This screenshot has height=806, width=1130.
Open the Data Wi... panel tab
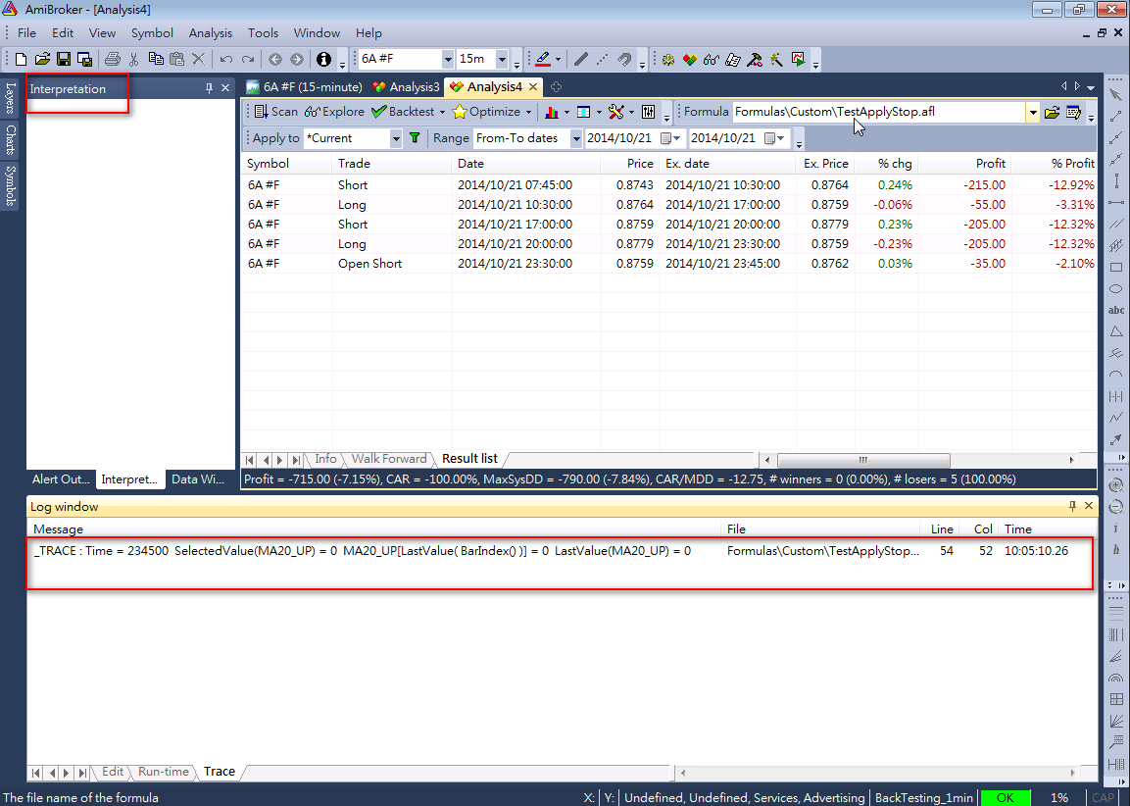click(198, 479)
